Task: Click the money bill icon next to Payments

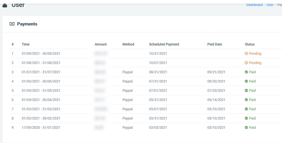Action: pos(12,24)
